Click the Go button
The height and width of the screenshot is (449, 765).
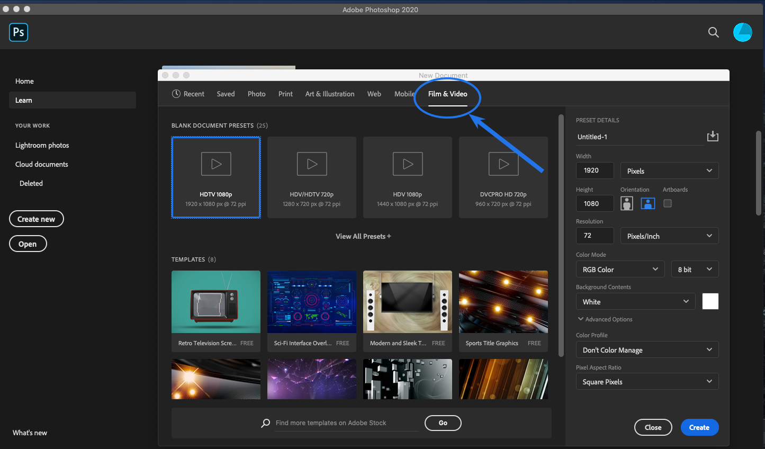(x=443, y=423)
